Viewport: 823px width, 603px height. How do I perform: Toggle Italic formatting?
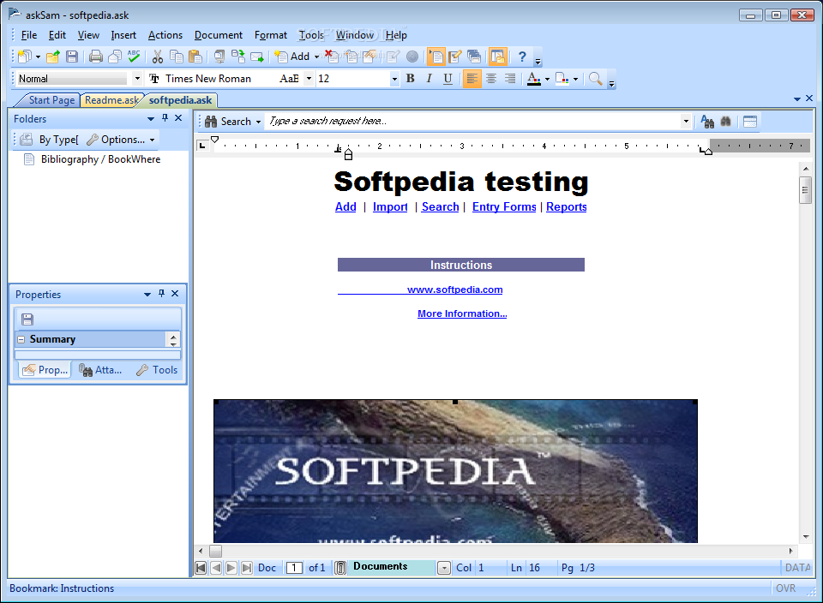[x=429, y=79]
